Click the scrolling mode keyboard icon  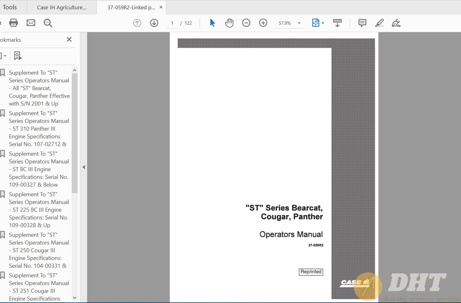click(x=337, y=23)
